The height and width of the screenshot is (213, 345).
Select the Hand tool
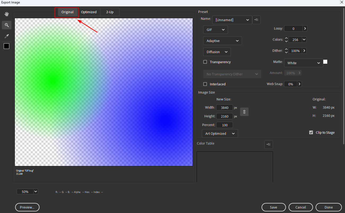[6, 14]
